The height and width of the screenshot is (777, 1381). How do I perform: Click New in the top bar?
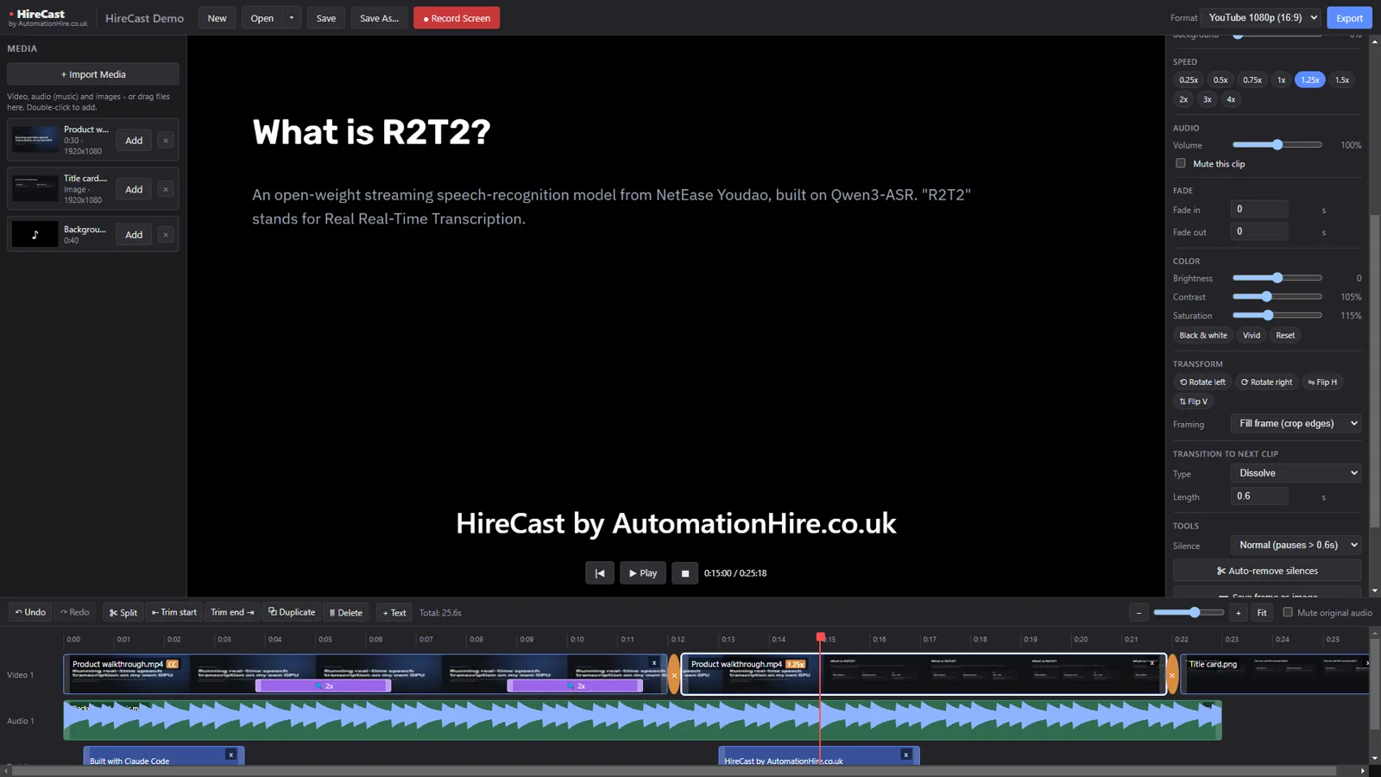pos(217,17)
